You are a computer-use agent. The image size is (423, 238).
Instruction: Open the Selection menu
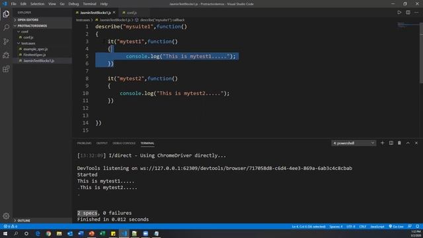pyautogui.click(x=37, y=4)
